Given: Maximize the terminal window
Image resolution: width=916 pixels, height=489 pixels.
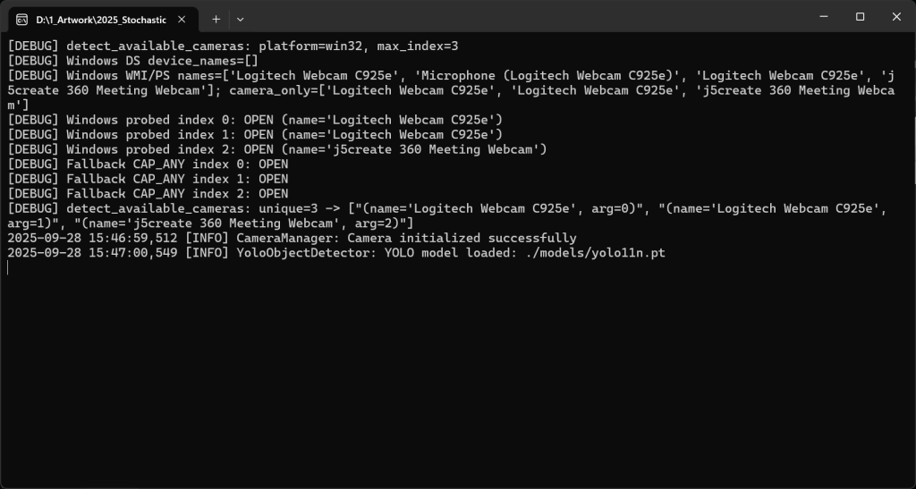Looking at the screenshot, I should tap(860, 17).
